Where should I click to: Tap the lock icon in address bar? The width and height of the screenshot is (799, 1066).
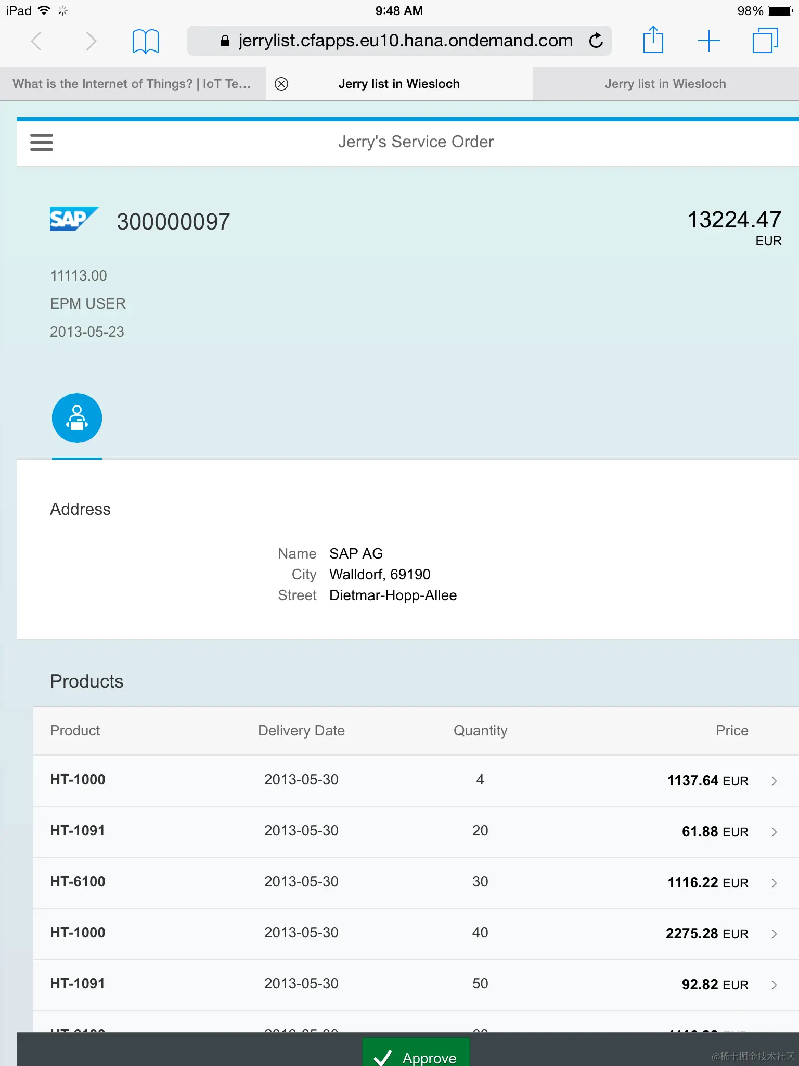(x=225, y=41)
